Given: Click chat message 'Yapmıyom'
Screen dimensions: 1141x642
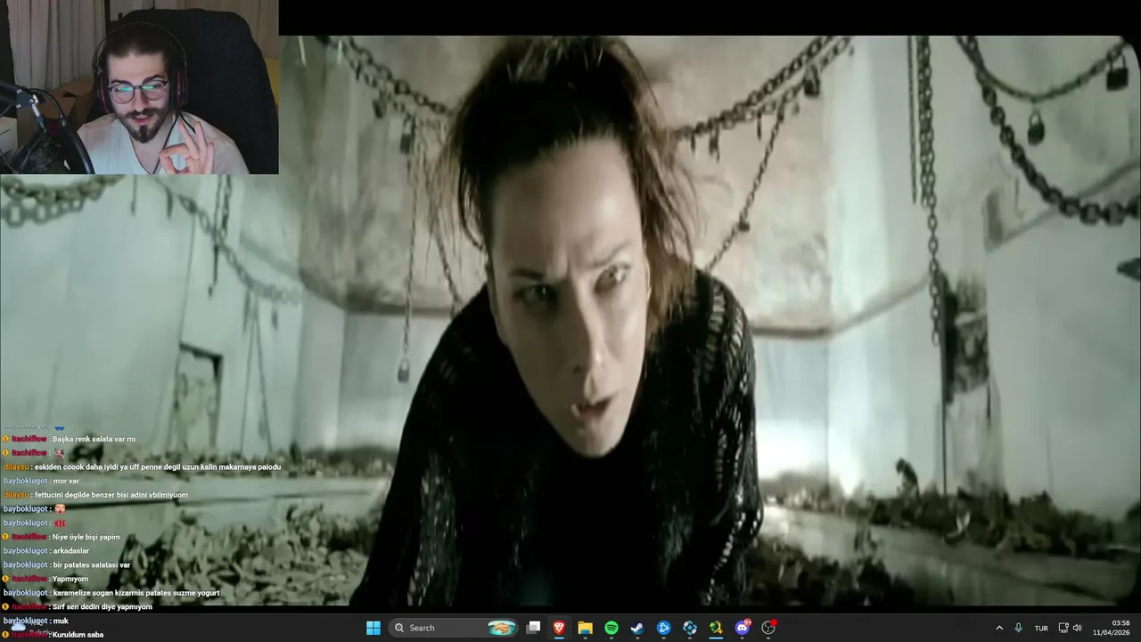Looking at the screenshot, I should point(70,579).
